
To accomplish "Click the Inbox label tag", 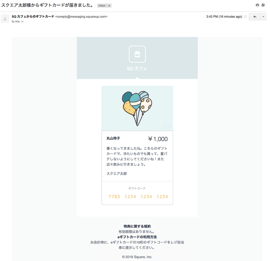I will pyautogui.click(x=102, y=6).
